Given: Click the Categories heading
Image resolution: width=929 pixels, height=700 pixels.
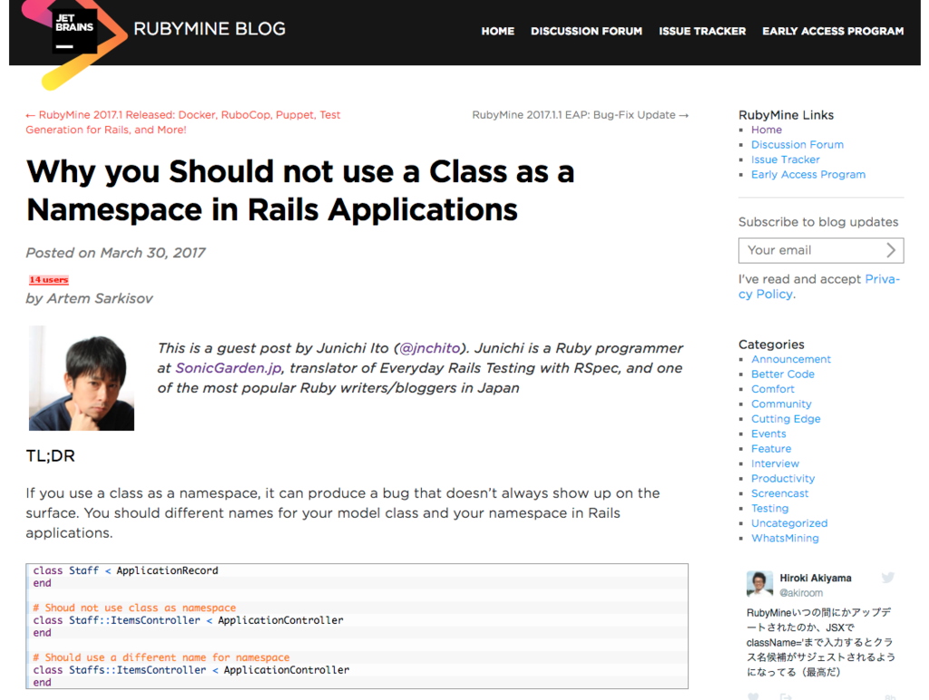Looking at the screenshot, I should click(x=771, y=344).
